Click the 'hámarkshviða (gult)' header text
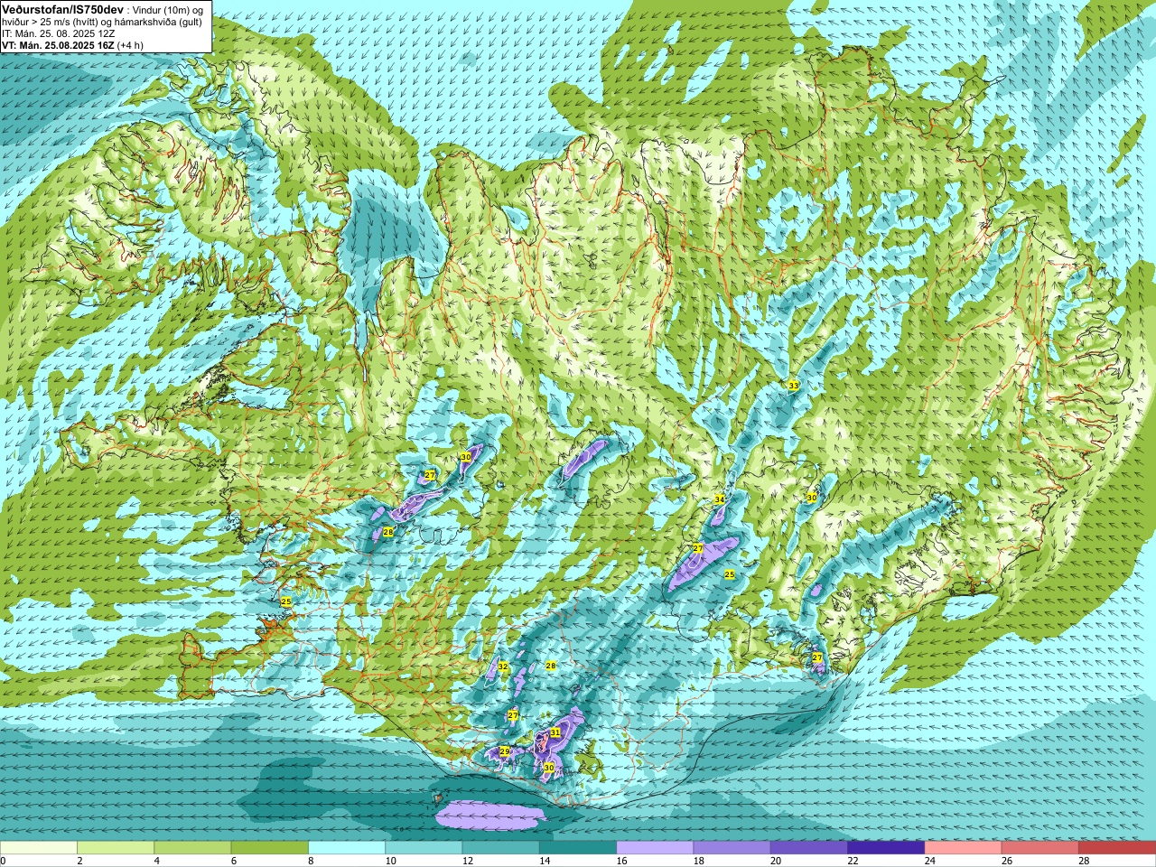The height and width of the screenshot is (867, 1156). pos(156,22)
